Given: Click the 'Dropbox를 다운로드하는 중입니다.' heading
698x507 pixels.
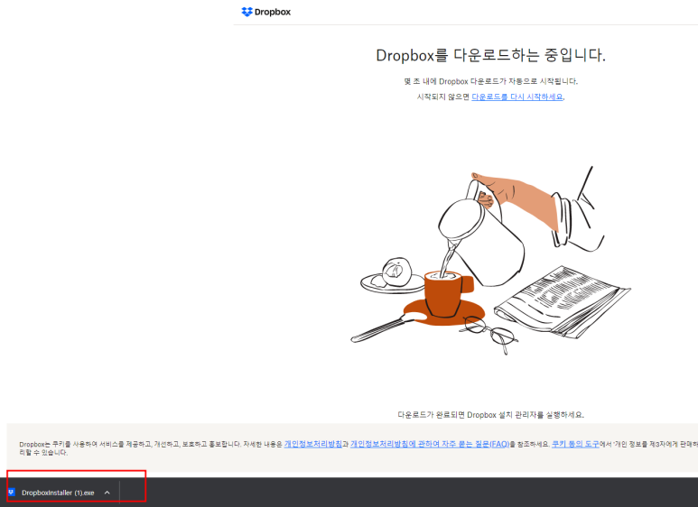Looking at the screenshot, I should [490, 55].
